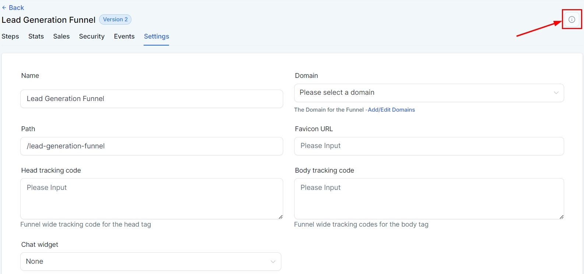584x274 pixels.
Task: Open the Add/Edit Domains link
Action: (x=391, y=110)
